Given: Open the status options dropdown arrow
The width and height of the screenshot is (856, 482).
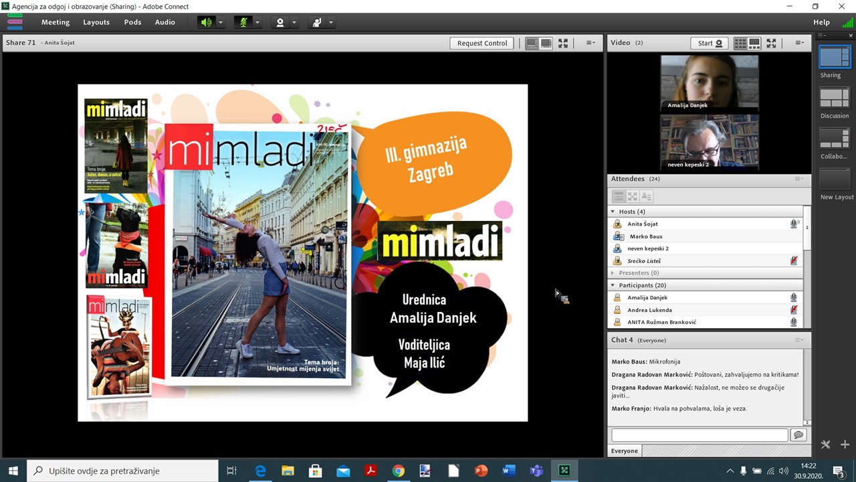Looking at the screenshot, I should tap(330, 22).
